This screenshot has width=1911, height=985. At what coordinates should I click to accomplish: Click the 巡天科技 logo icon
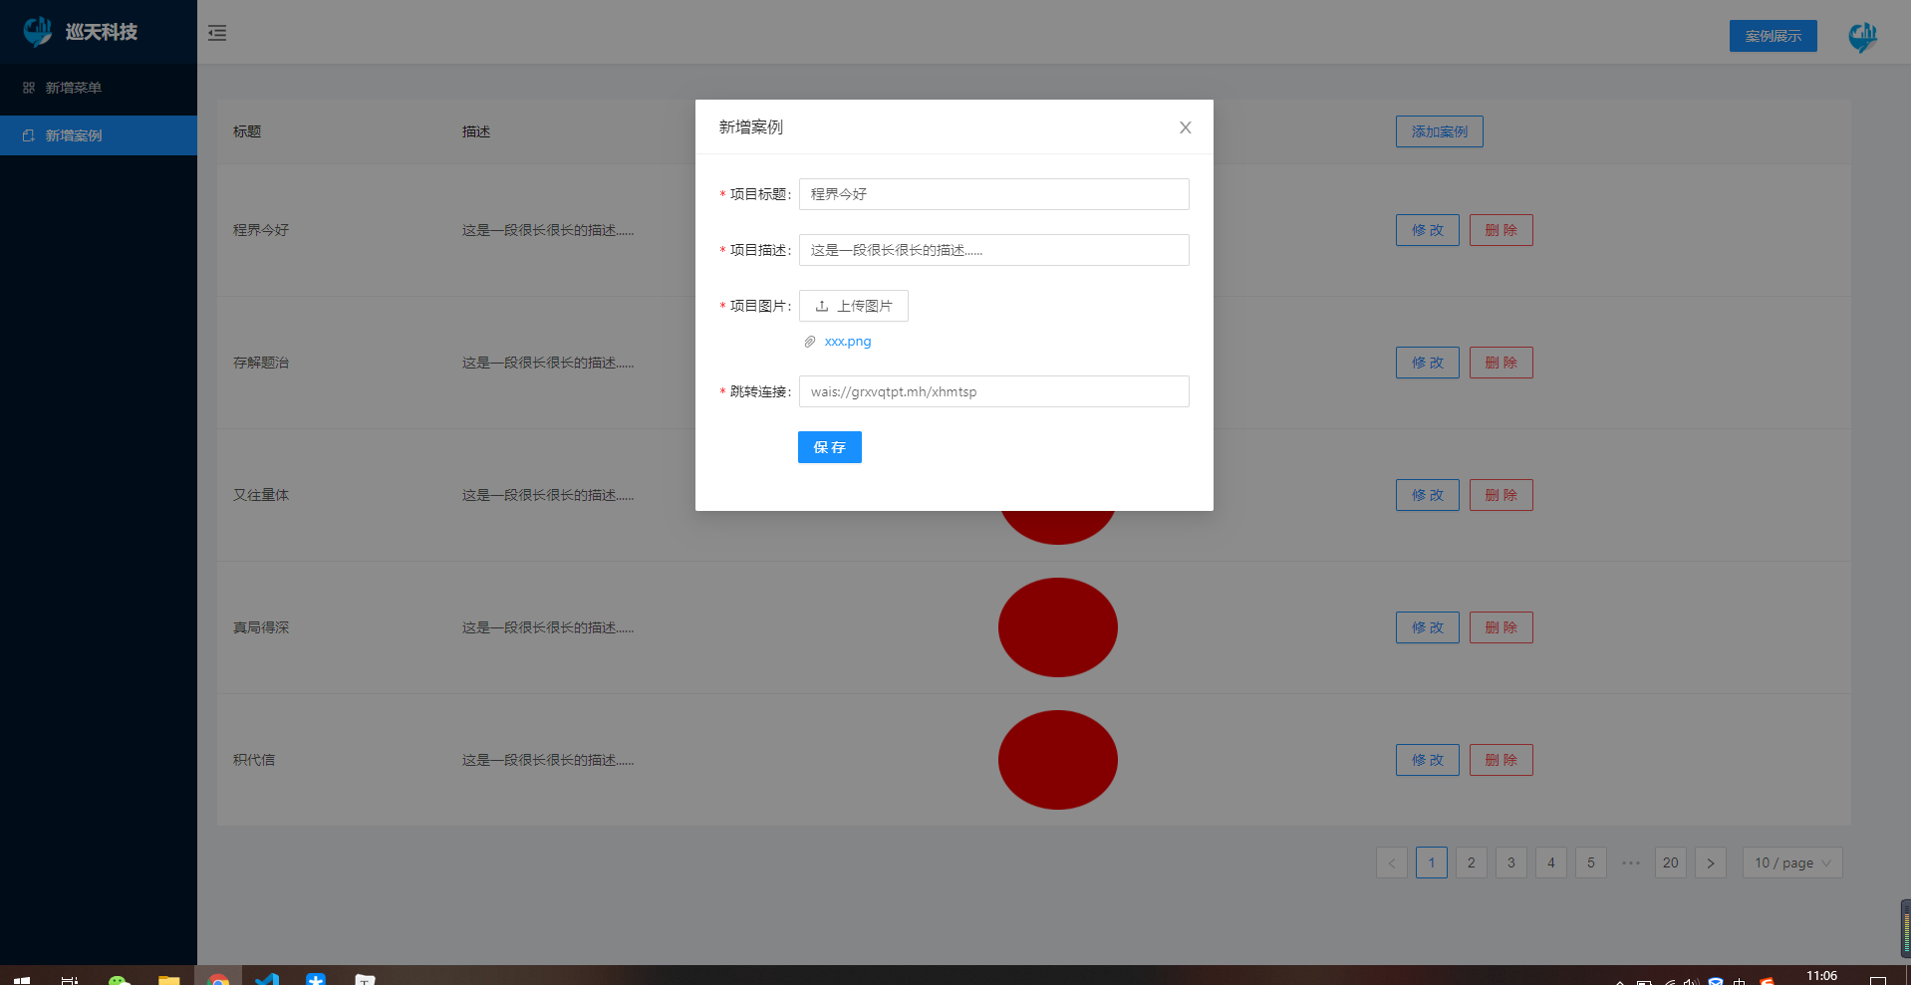click(38, 32)
